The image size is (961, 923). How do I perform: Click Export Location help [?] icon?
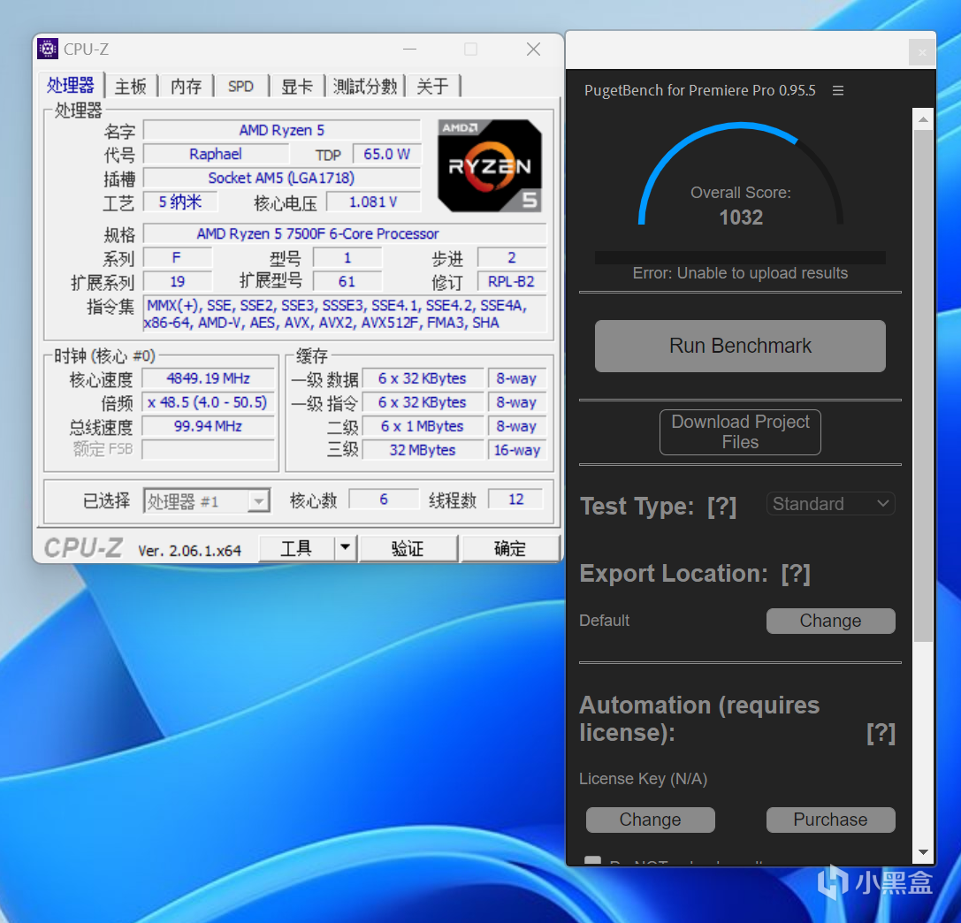[x=796, y=574]
